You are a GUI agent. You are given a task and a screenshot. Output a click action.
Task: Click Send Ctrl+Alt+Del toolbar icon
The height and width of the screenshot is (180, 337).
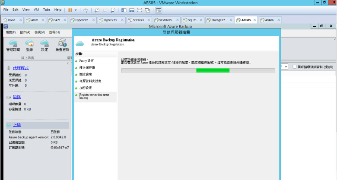click(86, 9)
